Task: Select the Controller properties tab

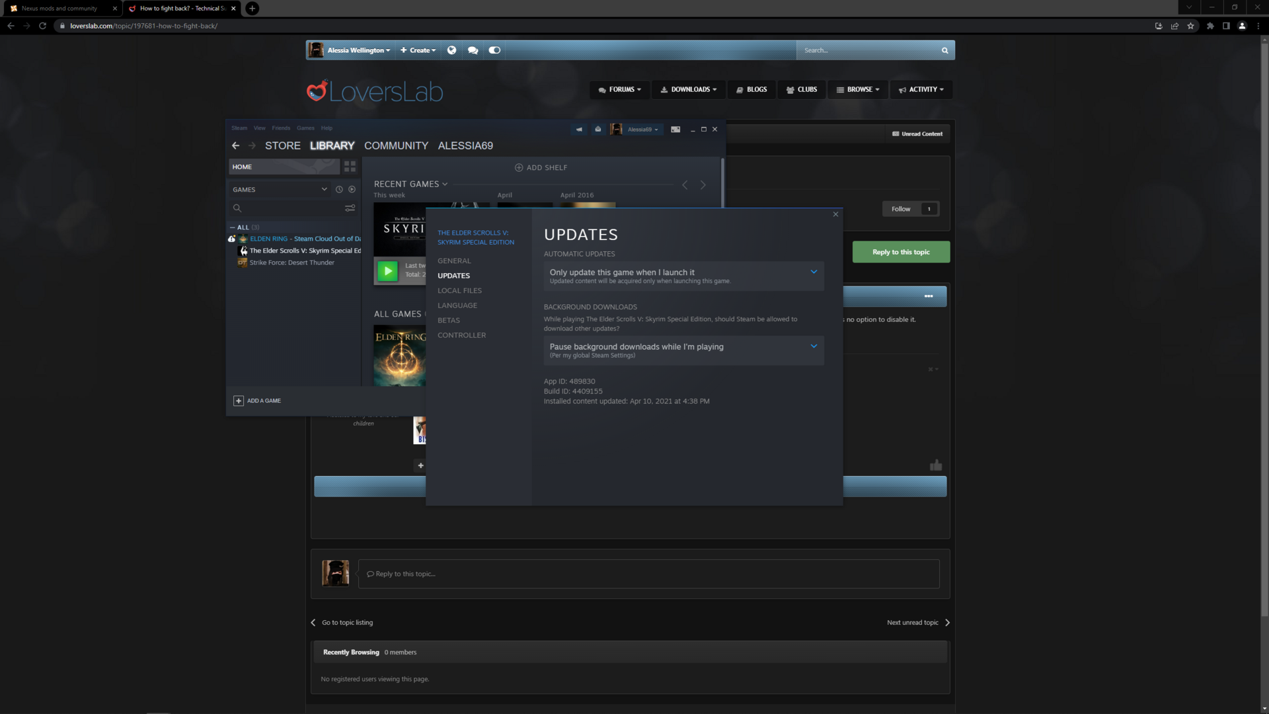Action: [461, 335]
